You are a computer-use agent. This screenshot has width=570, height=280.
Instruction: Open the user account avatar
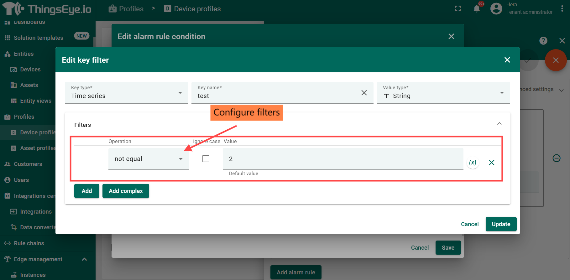click(x=496, y=9)
